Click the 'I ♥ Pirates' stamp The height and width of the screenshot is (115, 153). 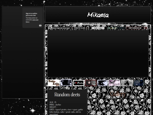pyautogui.click(x=78, y=83)
